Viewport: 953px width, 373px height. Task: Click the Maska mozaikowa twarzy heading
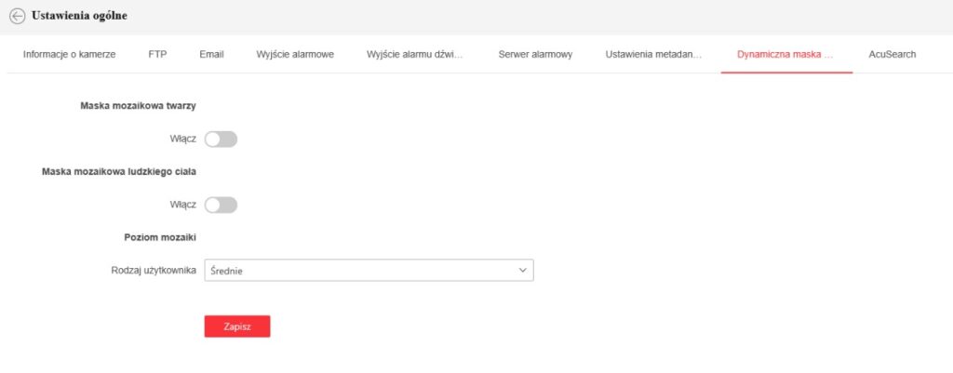pos(138,106)
